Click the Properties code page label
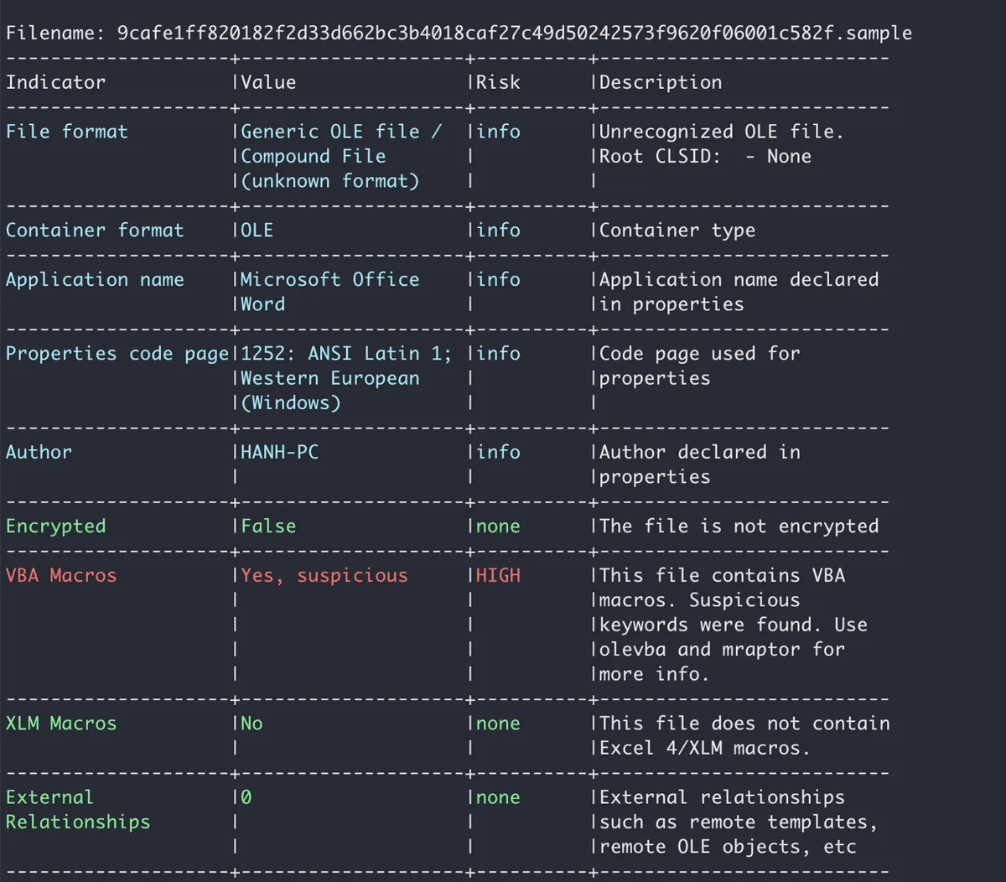The height and width of the screenshot is (882, 1006). coord(117,354)
